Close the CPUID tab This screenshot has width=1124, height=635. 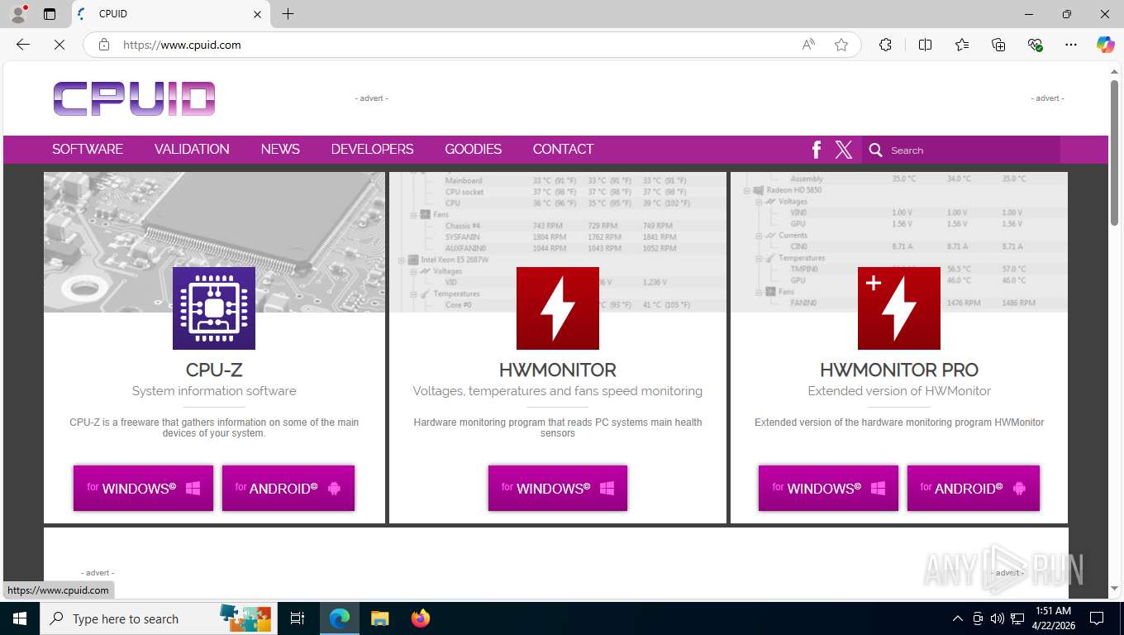257,14
